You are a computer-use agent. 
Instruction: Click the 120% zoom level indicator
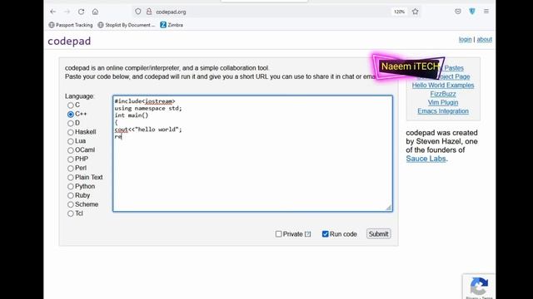(x=399, y=12)
